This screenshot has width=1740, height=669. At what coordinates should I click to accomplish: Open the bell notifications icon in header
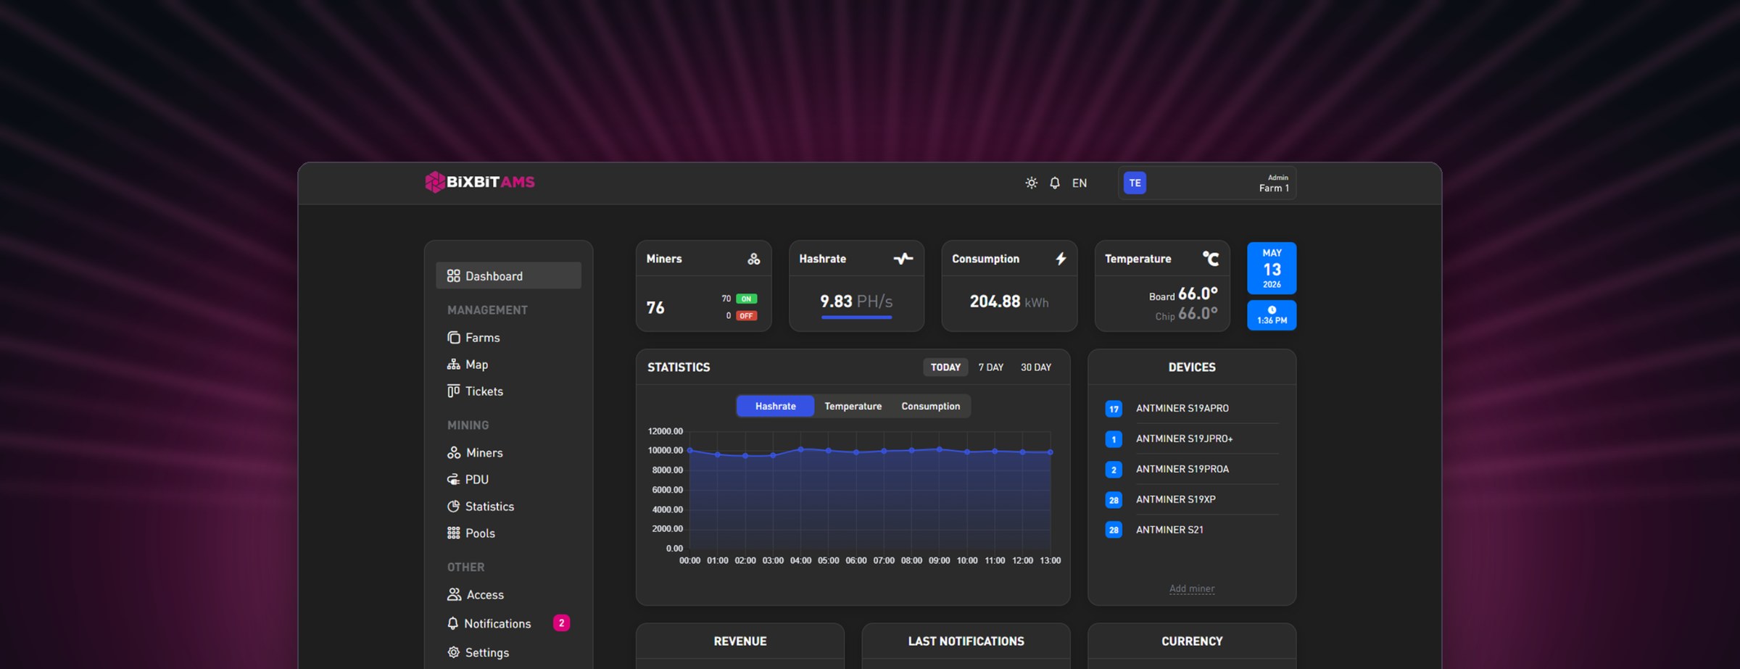click(x=1055, y=183)
